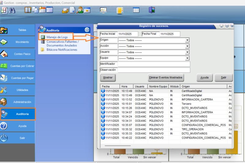Screen dimensions: 245x163
Task: Expand the Origen dropdown
Action: 187,40
